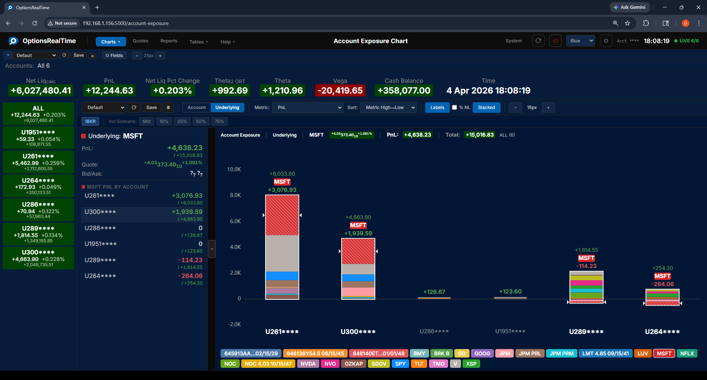Image resolution: width=707 pixels, height=380 pixels.
Task: Enable the % NL checkbox
Action: pos(455,108)
